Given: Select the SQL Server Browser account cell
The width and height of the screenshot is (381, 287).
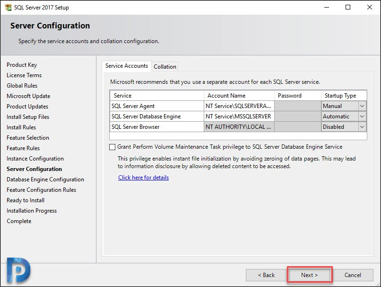Looking at the screenshot, I should click(239, 127).
